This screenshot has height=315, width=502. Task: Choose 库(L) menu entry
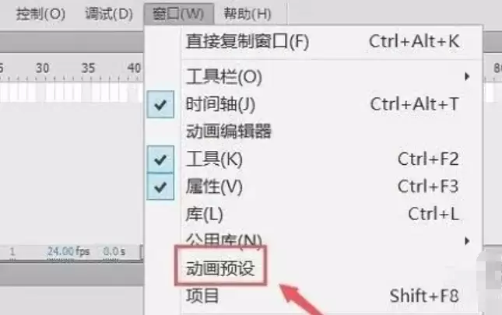point(323,214)
